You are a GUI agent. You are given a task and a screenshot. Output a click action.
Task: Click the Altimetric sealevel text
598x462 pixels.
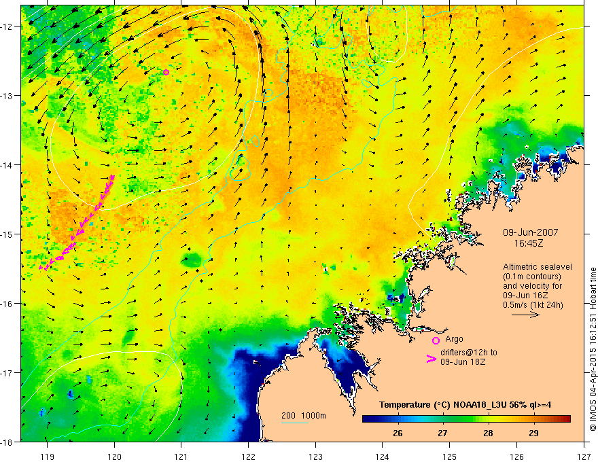coord(538,267)
